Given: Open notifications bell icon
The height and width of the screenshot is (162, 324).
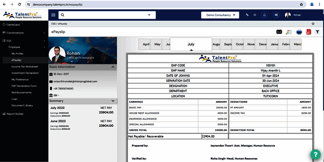Looking at the screenshot, I should tap(264, 15).
